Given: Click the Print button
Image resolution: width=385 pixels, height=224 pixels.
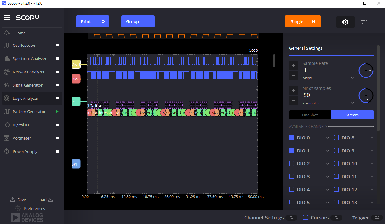Looking at the screenshot, I should (93, 21).
